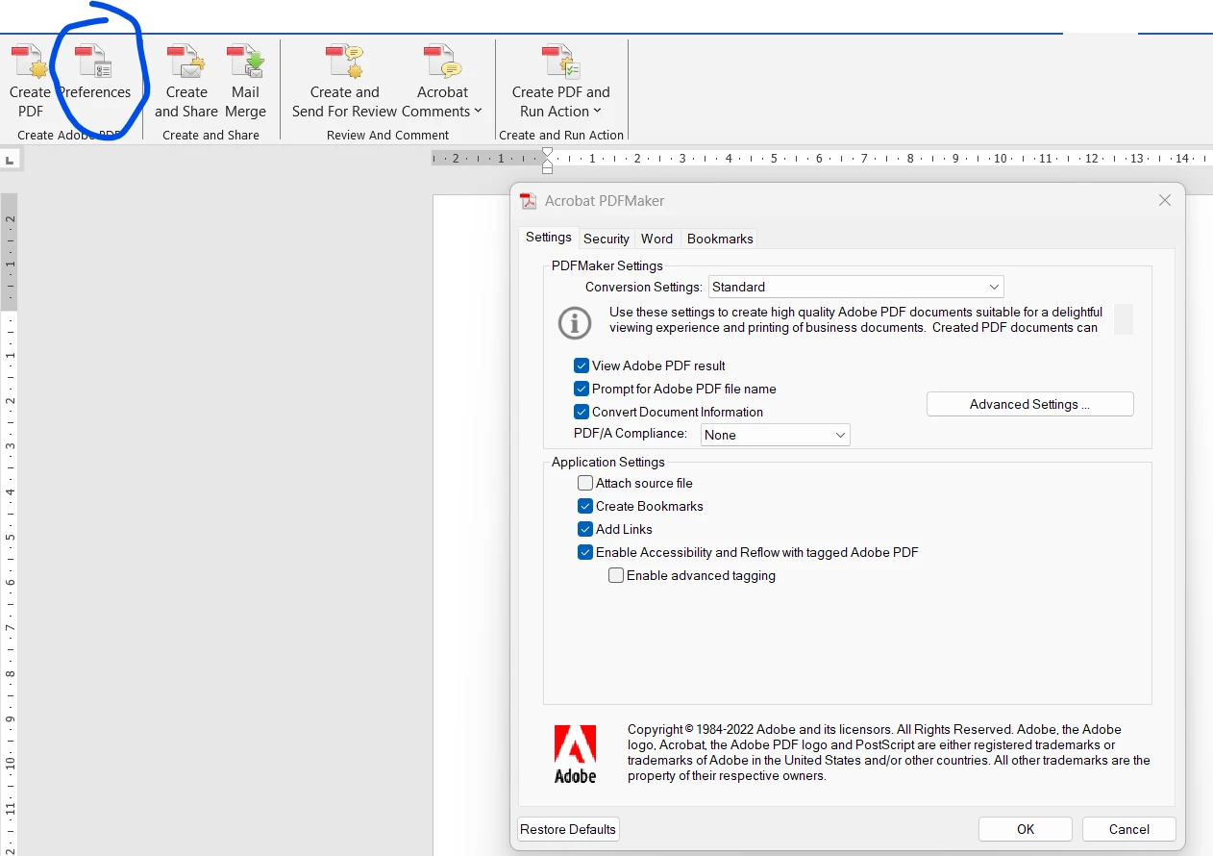Launch Mail Merge to PDF
Image resolution: width=1213 pixels, height=856 pixels.
[245, 81]
